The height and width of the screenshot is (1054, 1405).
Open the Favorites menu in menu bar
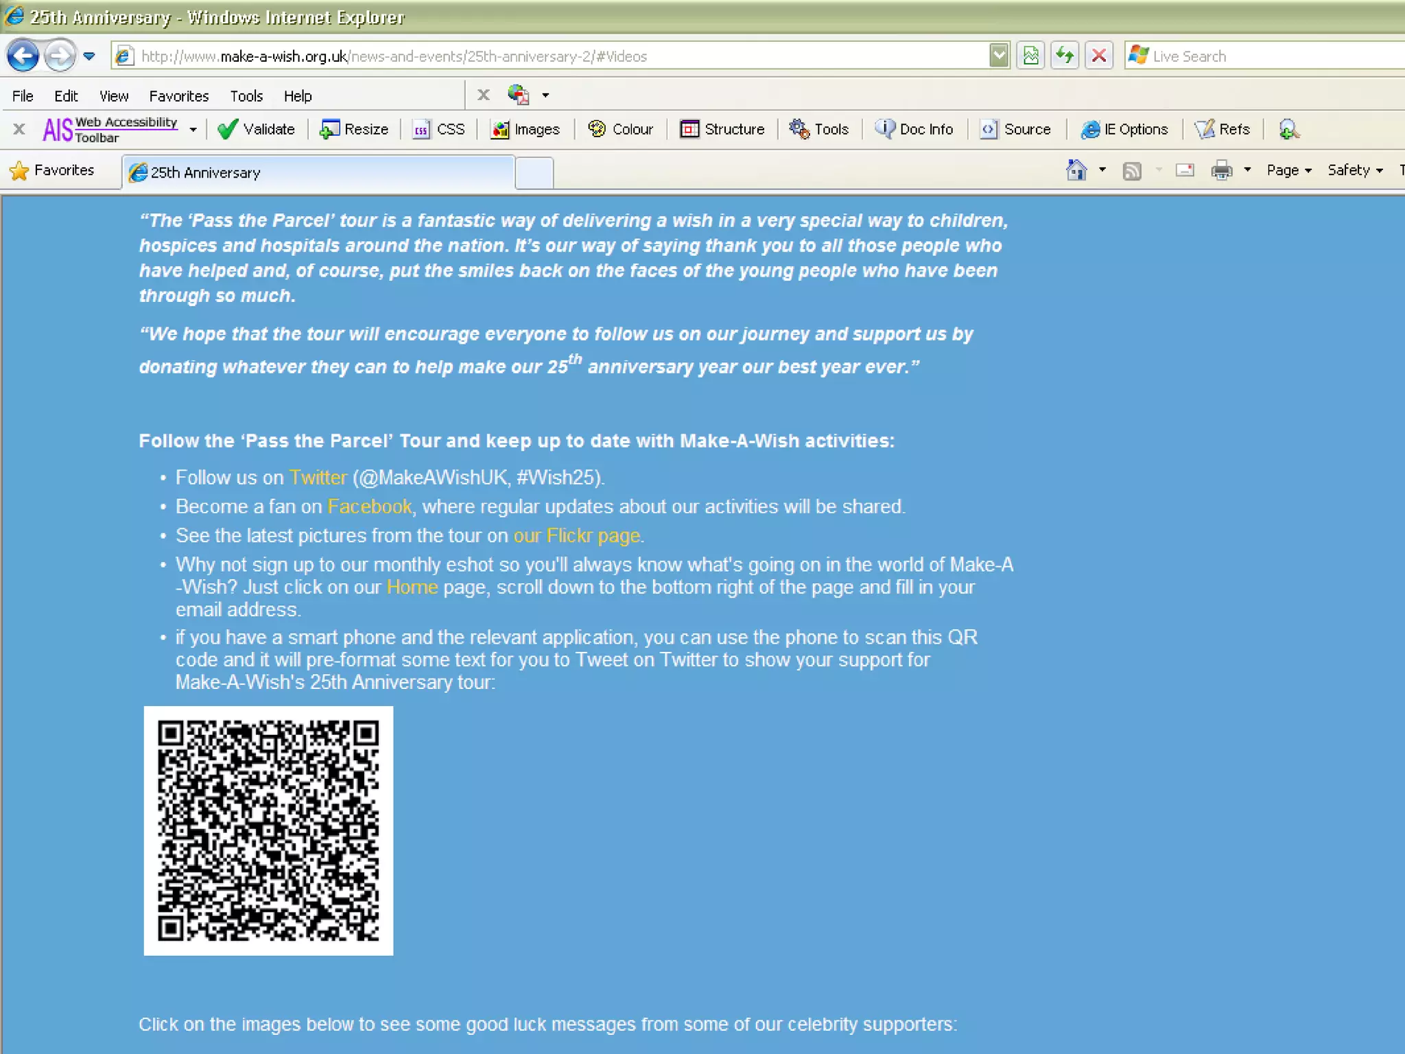click(178, 96)
